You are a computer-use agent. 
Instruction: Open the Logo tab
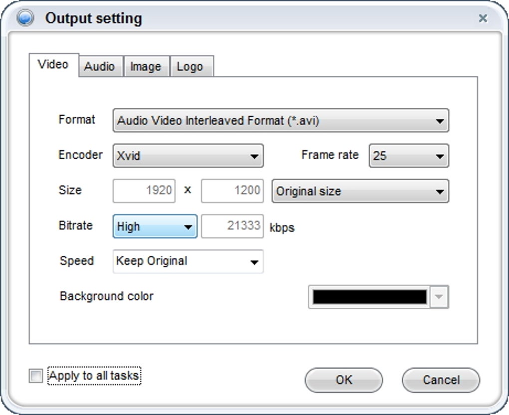[190, 67]
